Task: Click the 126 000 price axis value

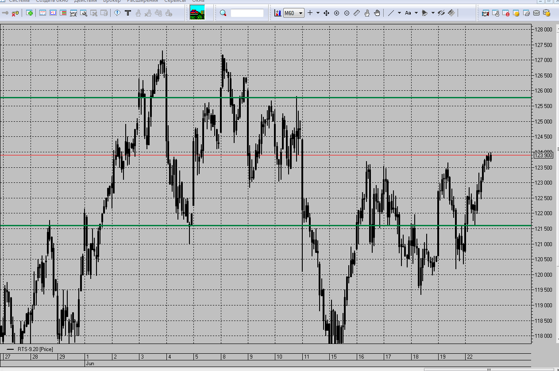Action: click(544, 91)
